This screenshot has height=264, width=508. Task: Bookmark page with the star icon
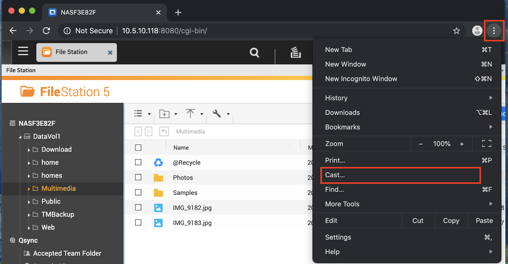(x=456, y=31)
